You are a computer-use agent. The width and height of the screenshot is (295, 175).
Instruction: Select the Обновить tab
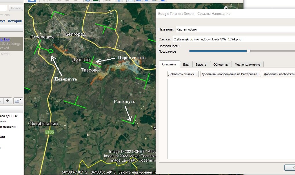point(221,65)
